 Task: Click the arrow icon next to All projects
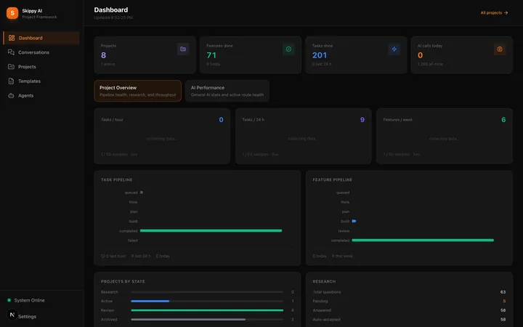(506, 12)
